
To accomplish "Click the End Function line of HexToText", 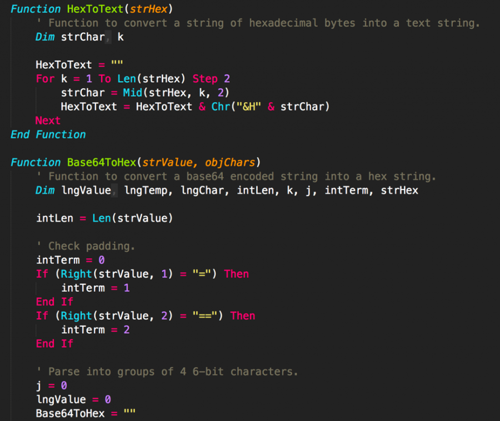I will [x=48, y=134].
